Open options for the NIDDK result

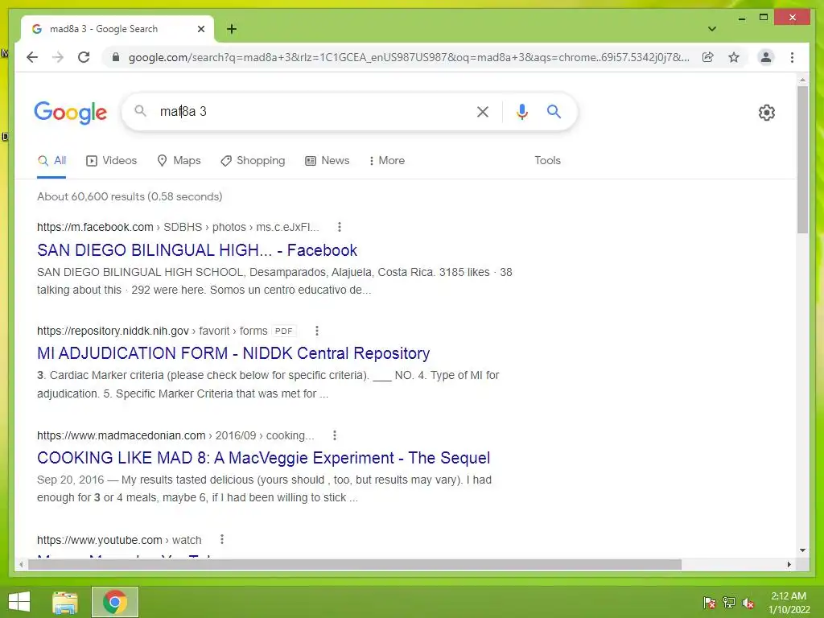coord(316,331)
